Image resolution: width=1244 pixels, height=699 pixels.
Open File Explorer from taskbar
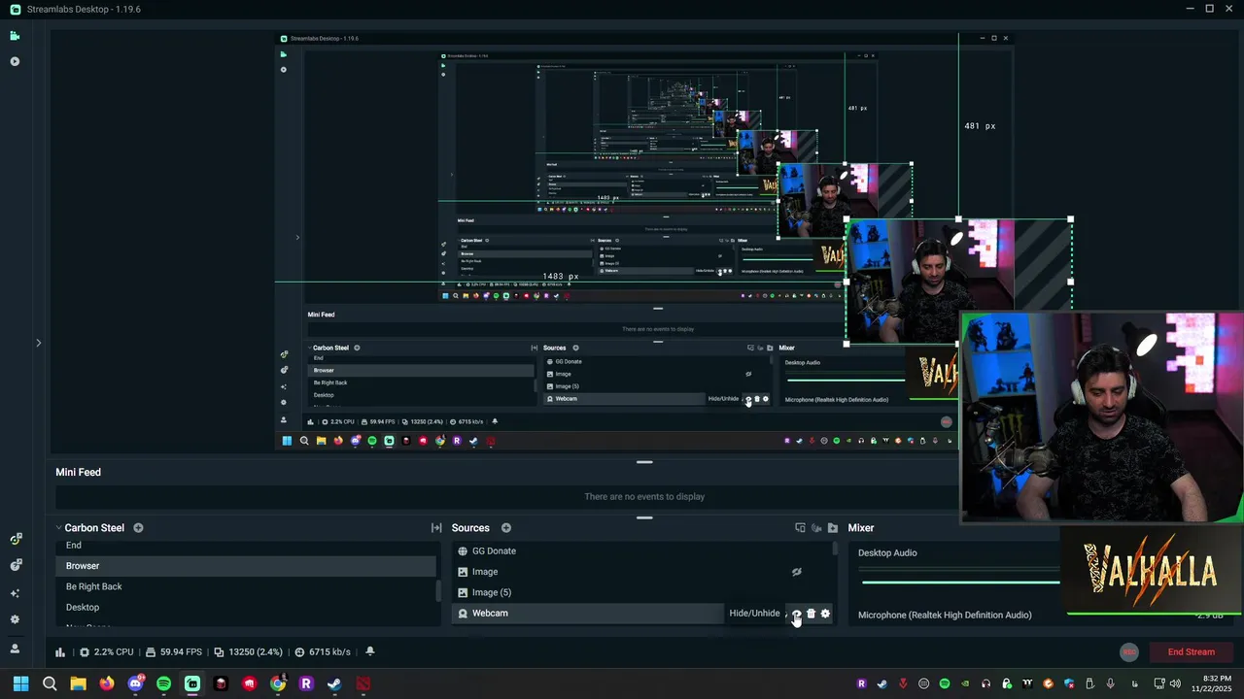tap(78, 683)
